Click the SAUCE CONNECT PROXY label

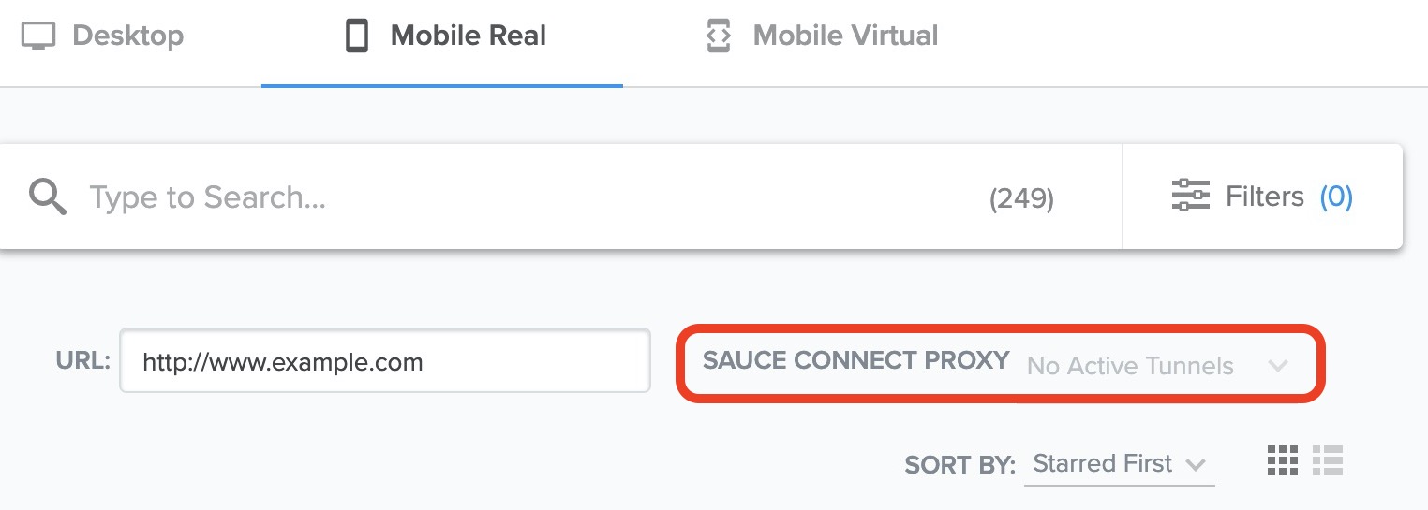click(x=855, y=361)
